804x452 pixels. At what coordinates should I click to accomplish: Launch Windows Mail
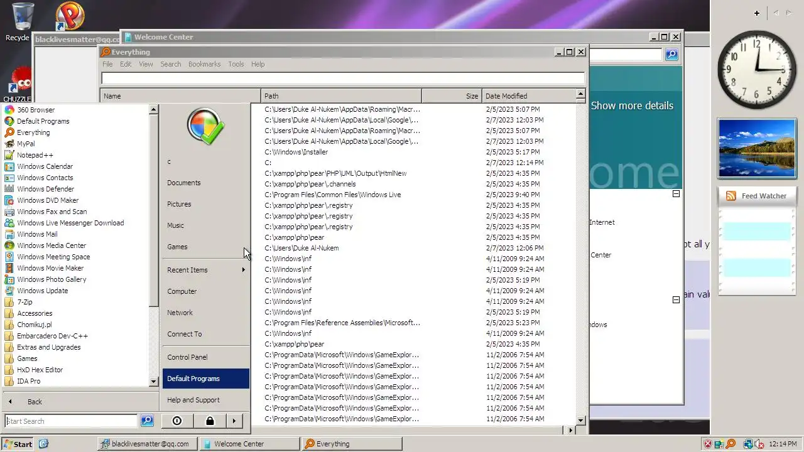point(37,234)
